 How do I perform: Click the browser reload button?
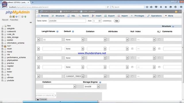tap(108, 7)
